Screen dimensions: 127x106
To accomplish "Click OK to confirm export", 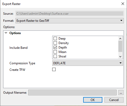I will click(93, 100).
